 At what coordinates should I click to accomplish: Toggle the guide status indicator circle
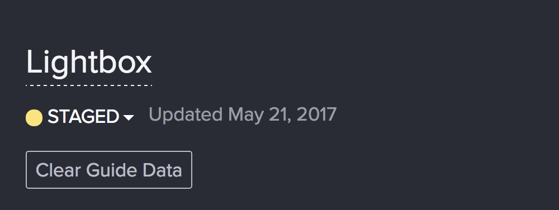click(34, 118)
